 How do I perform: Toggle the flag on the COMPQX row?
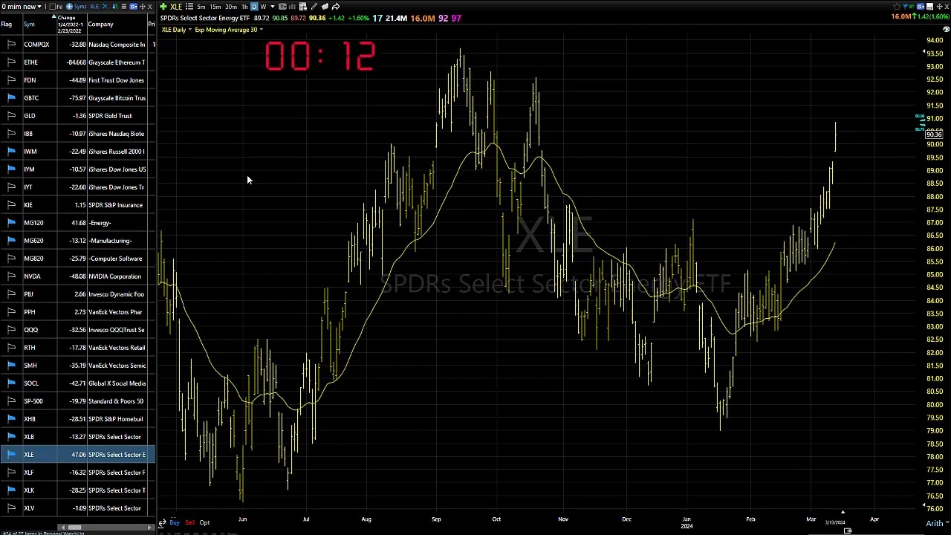(11, 45)
